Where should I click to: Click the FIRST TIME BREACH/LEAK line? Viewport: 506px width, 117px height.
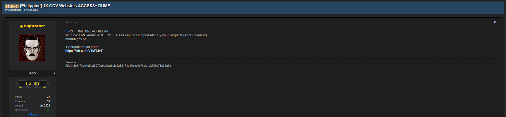click(87, 31)
